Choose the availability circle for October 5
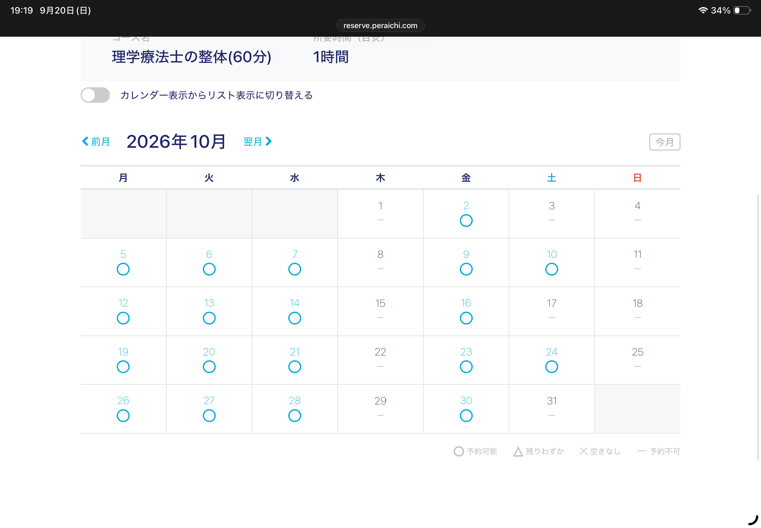761x528 pixels. pos(123,269)
